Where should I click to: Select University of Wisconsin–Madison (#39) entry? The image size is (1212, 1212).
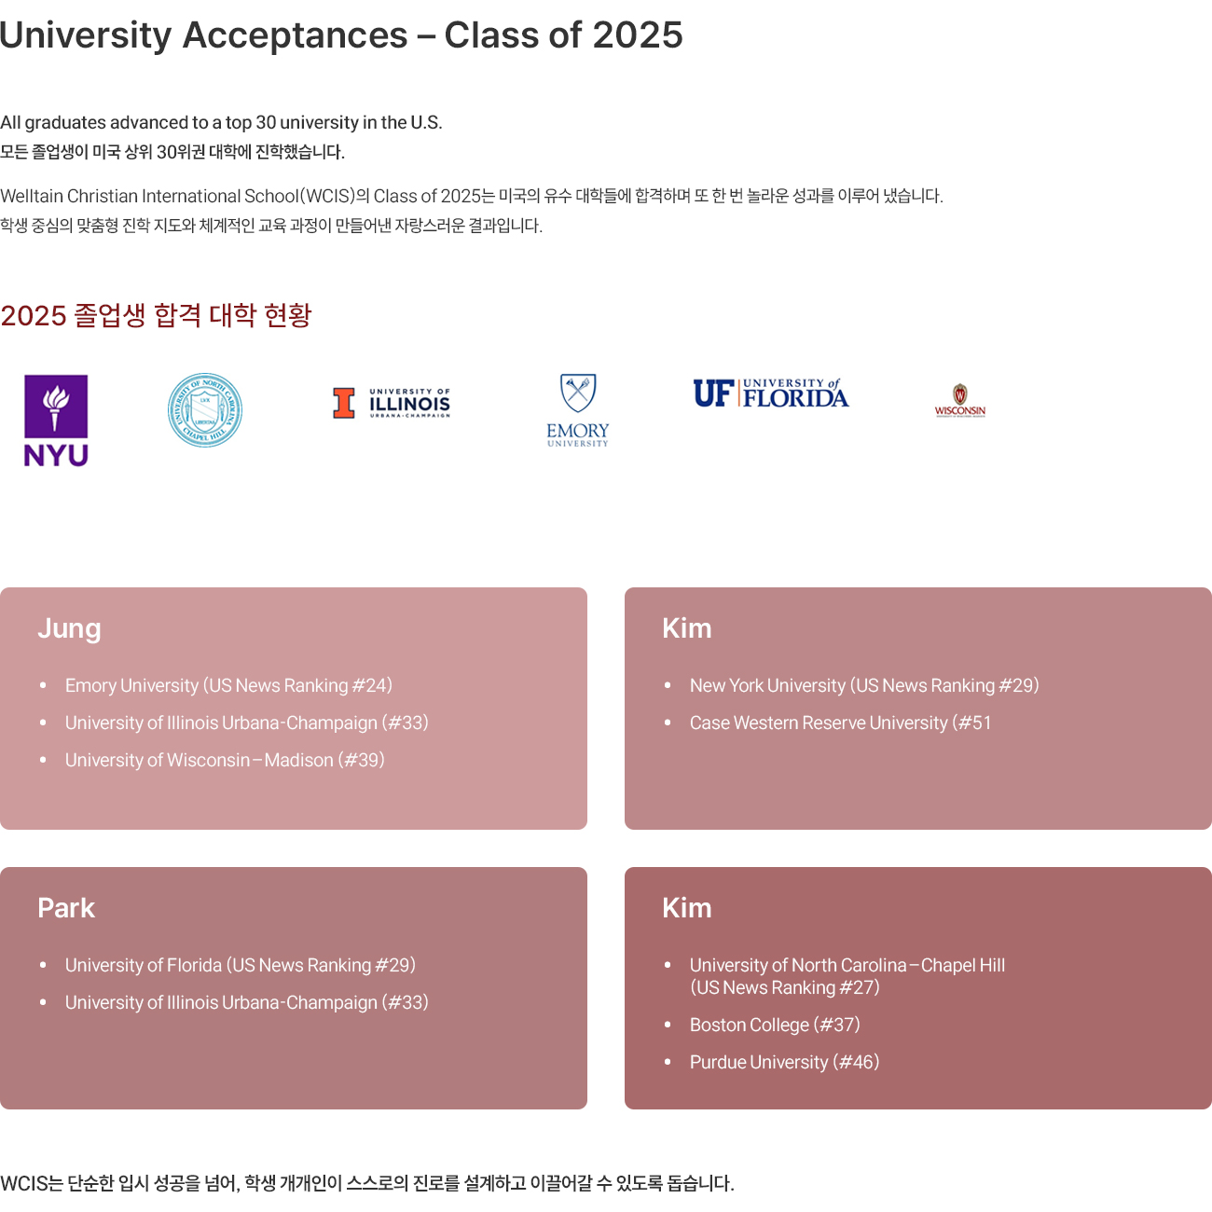225,760
